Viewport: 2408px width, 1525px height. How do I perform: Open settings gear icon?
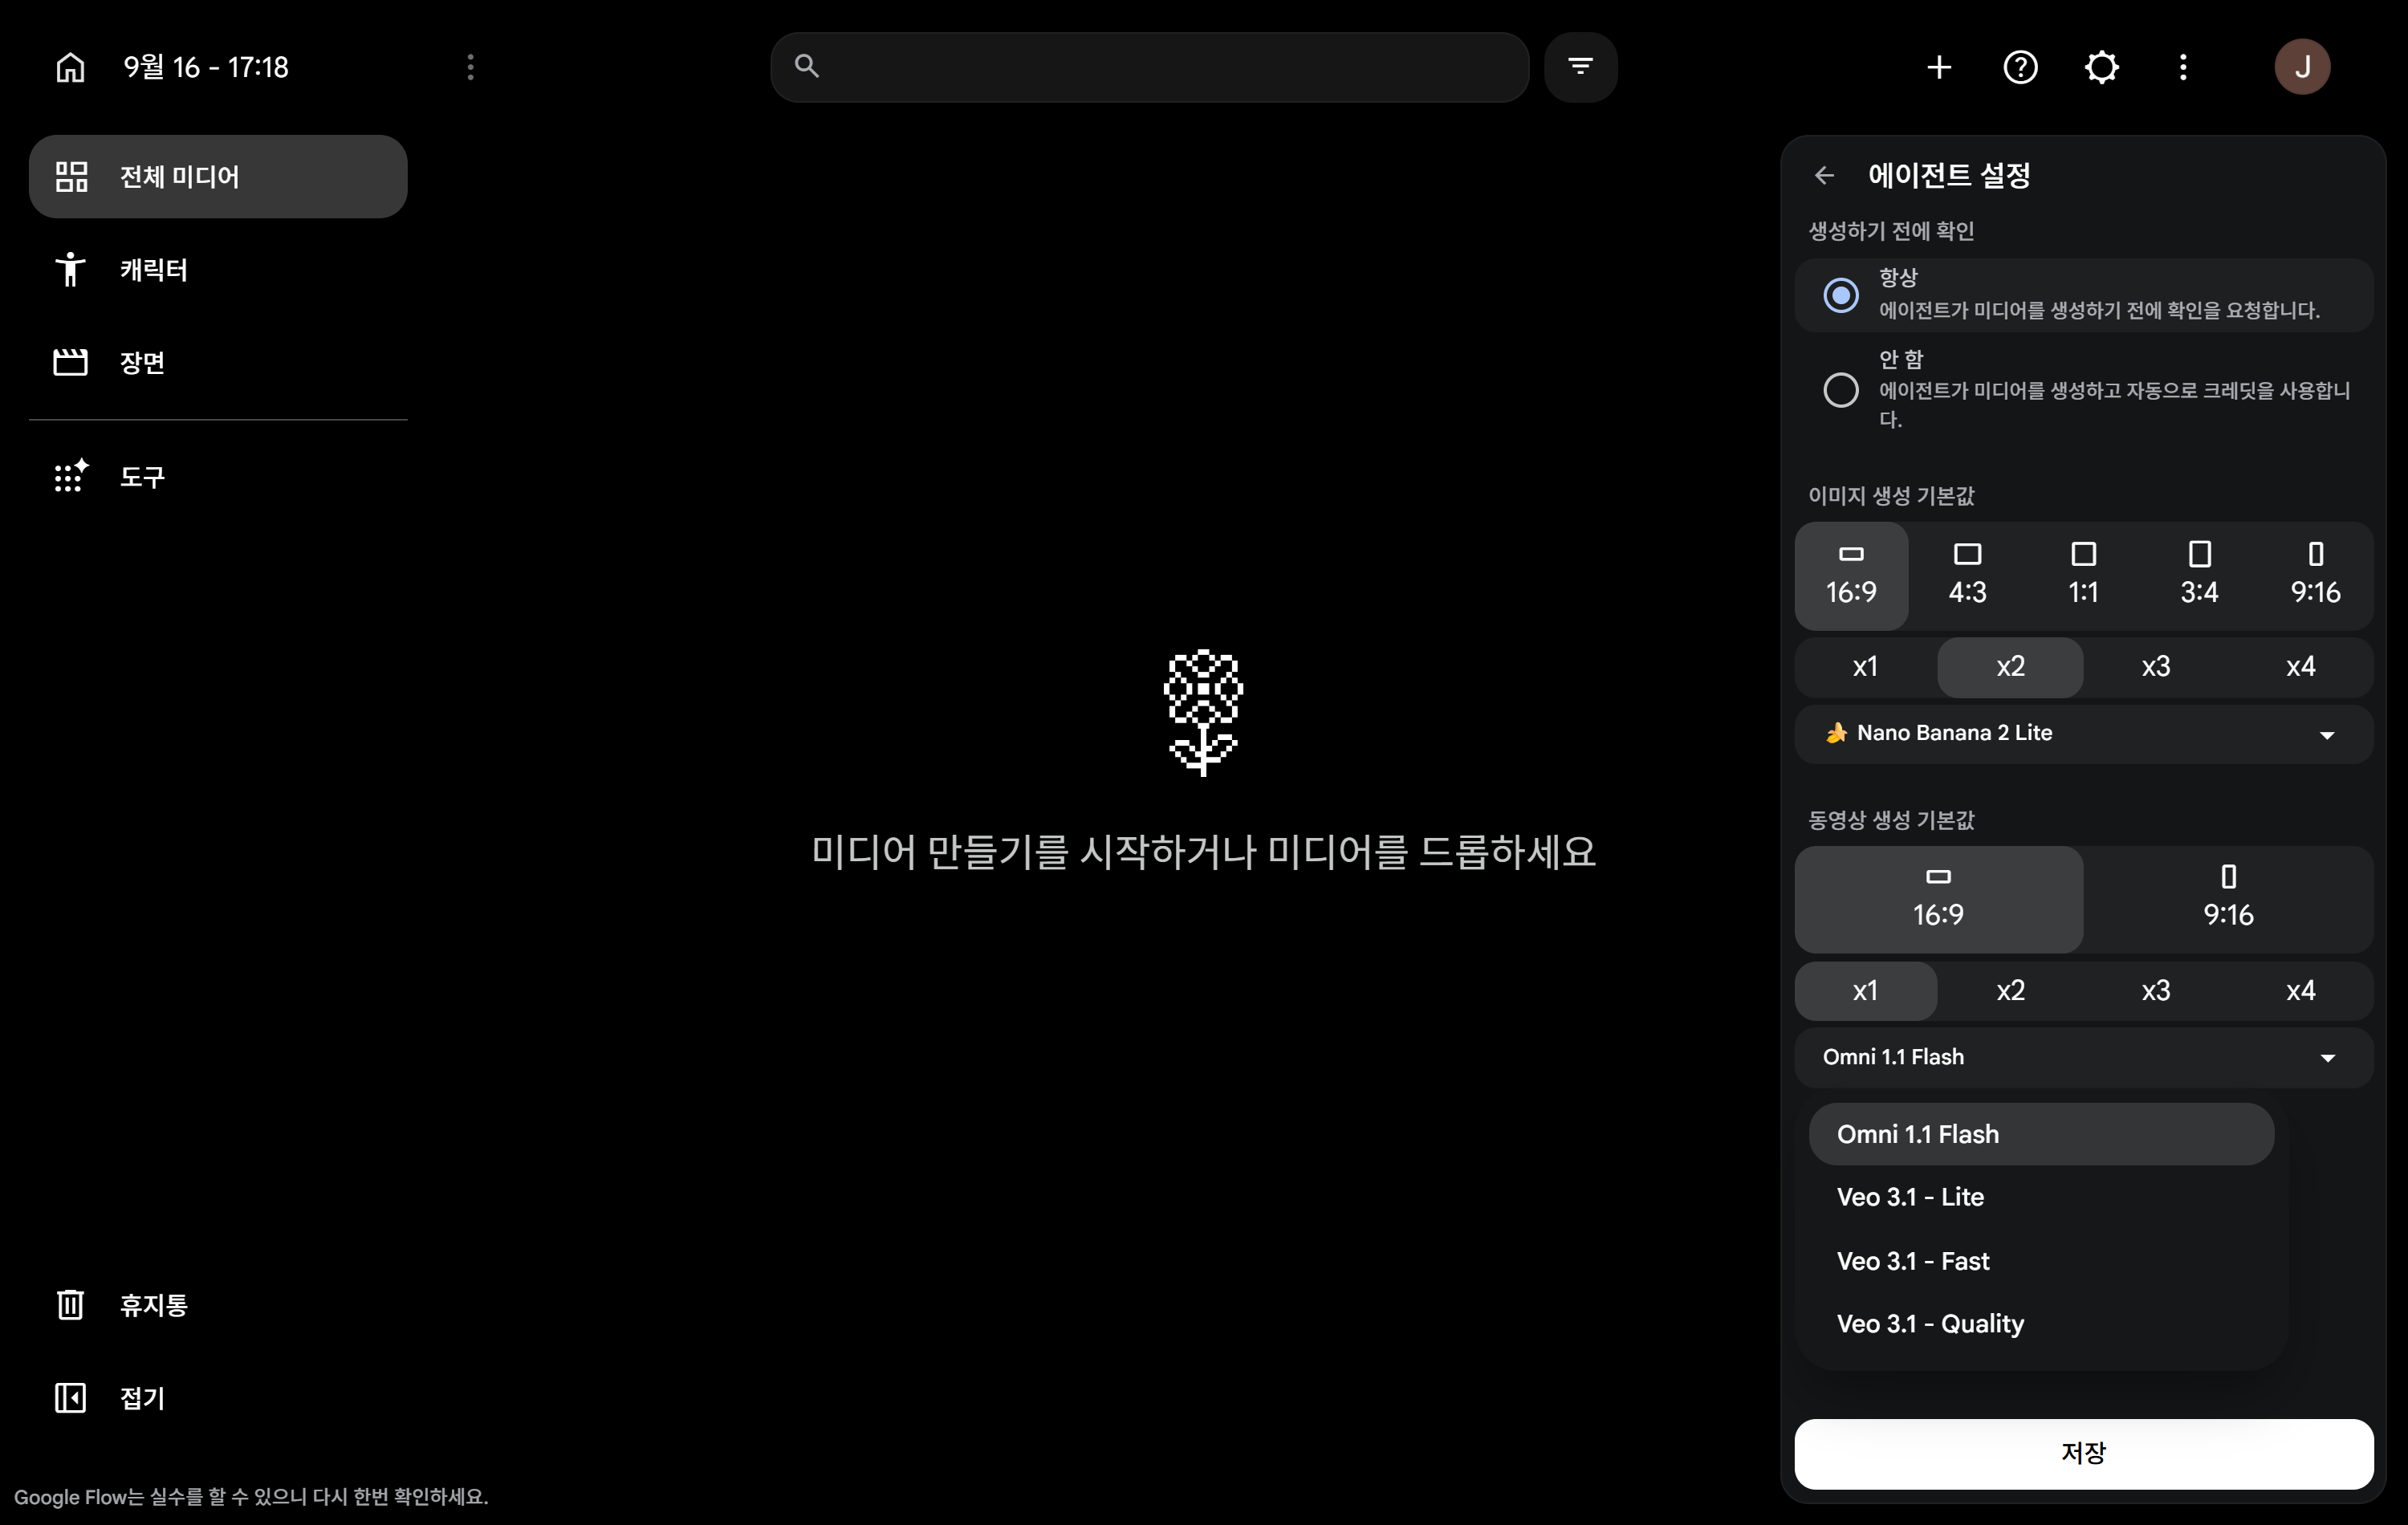2102,67
